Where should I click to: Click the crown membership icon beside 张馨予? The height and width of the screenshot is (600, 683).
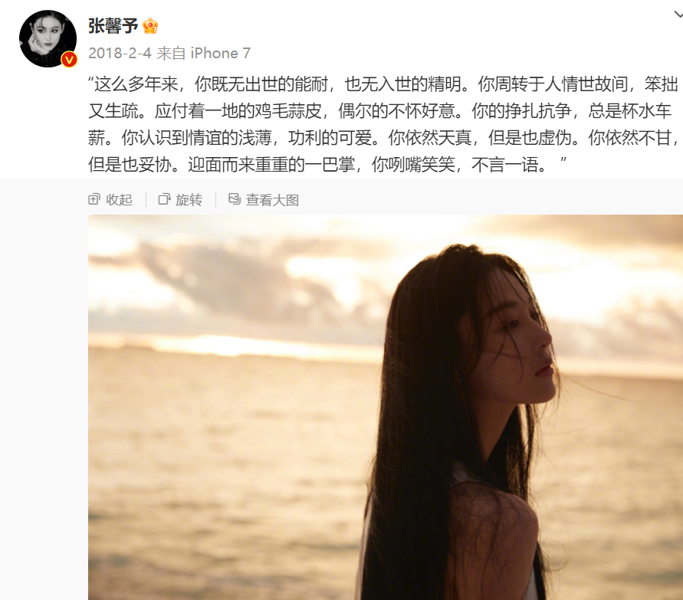point(150,26)
